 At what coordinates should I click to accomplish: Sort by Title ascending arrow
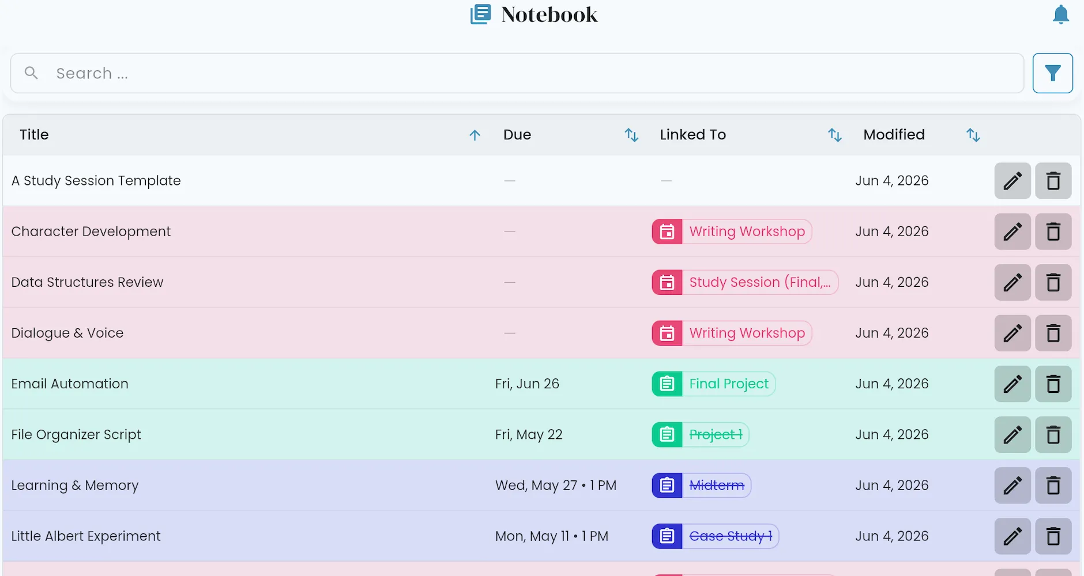point(475,135)
